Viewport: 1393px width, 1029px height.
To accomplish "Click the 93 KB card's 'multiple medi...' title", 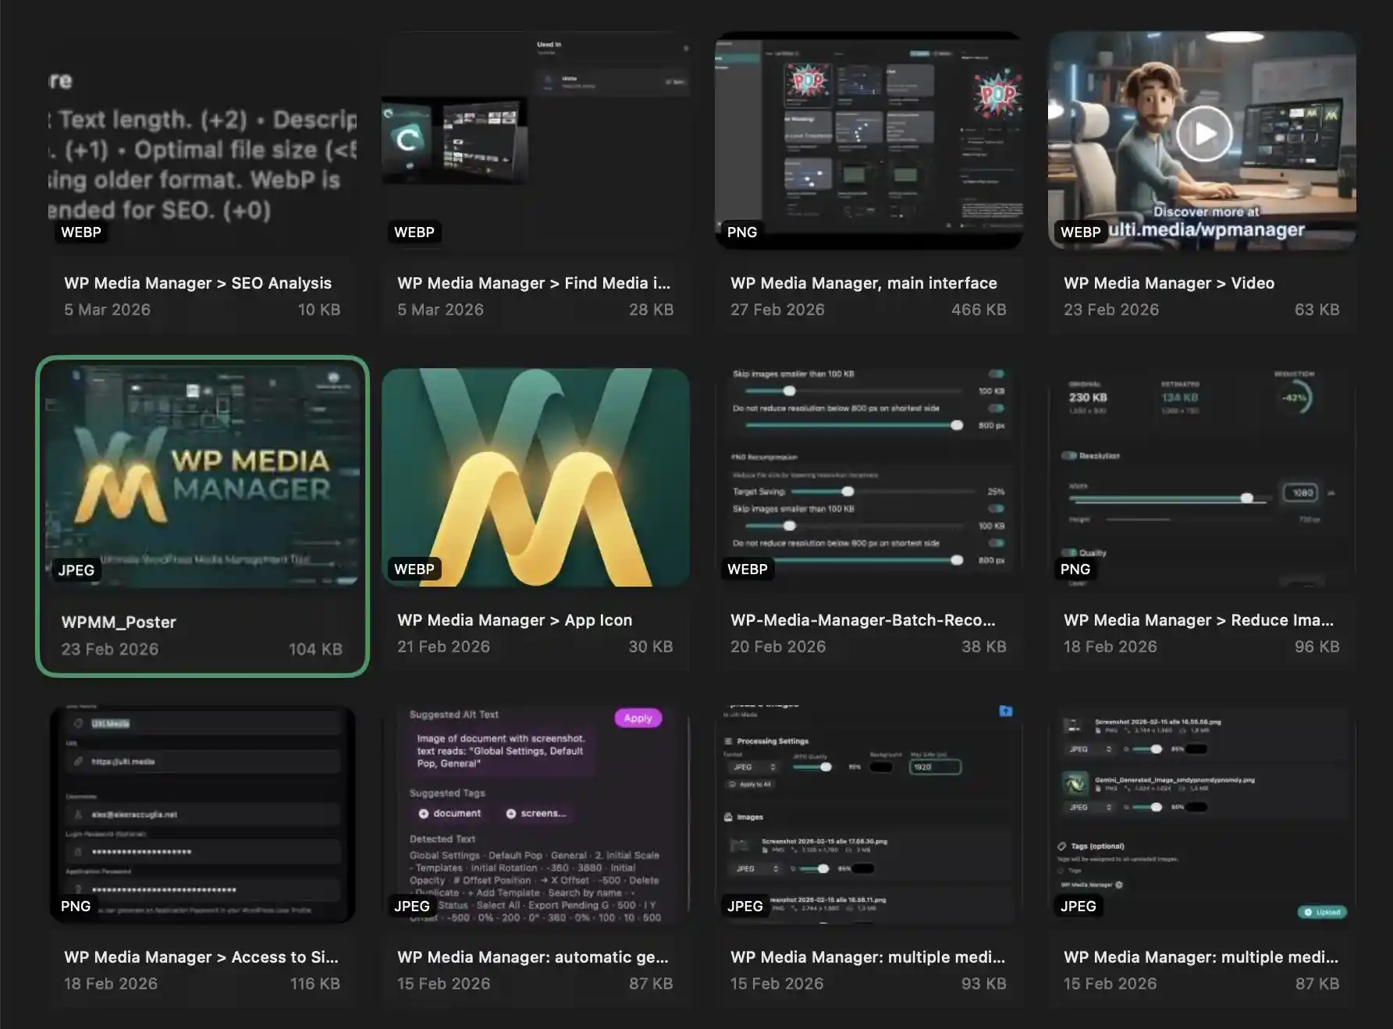I will point(868,957).
